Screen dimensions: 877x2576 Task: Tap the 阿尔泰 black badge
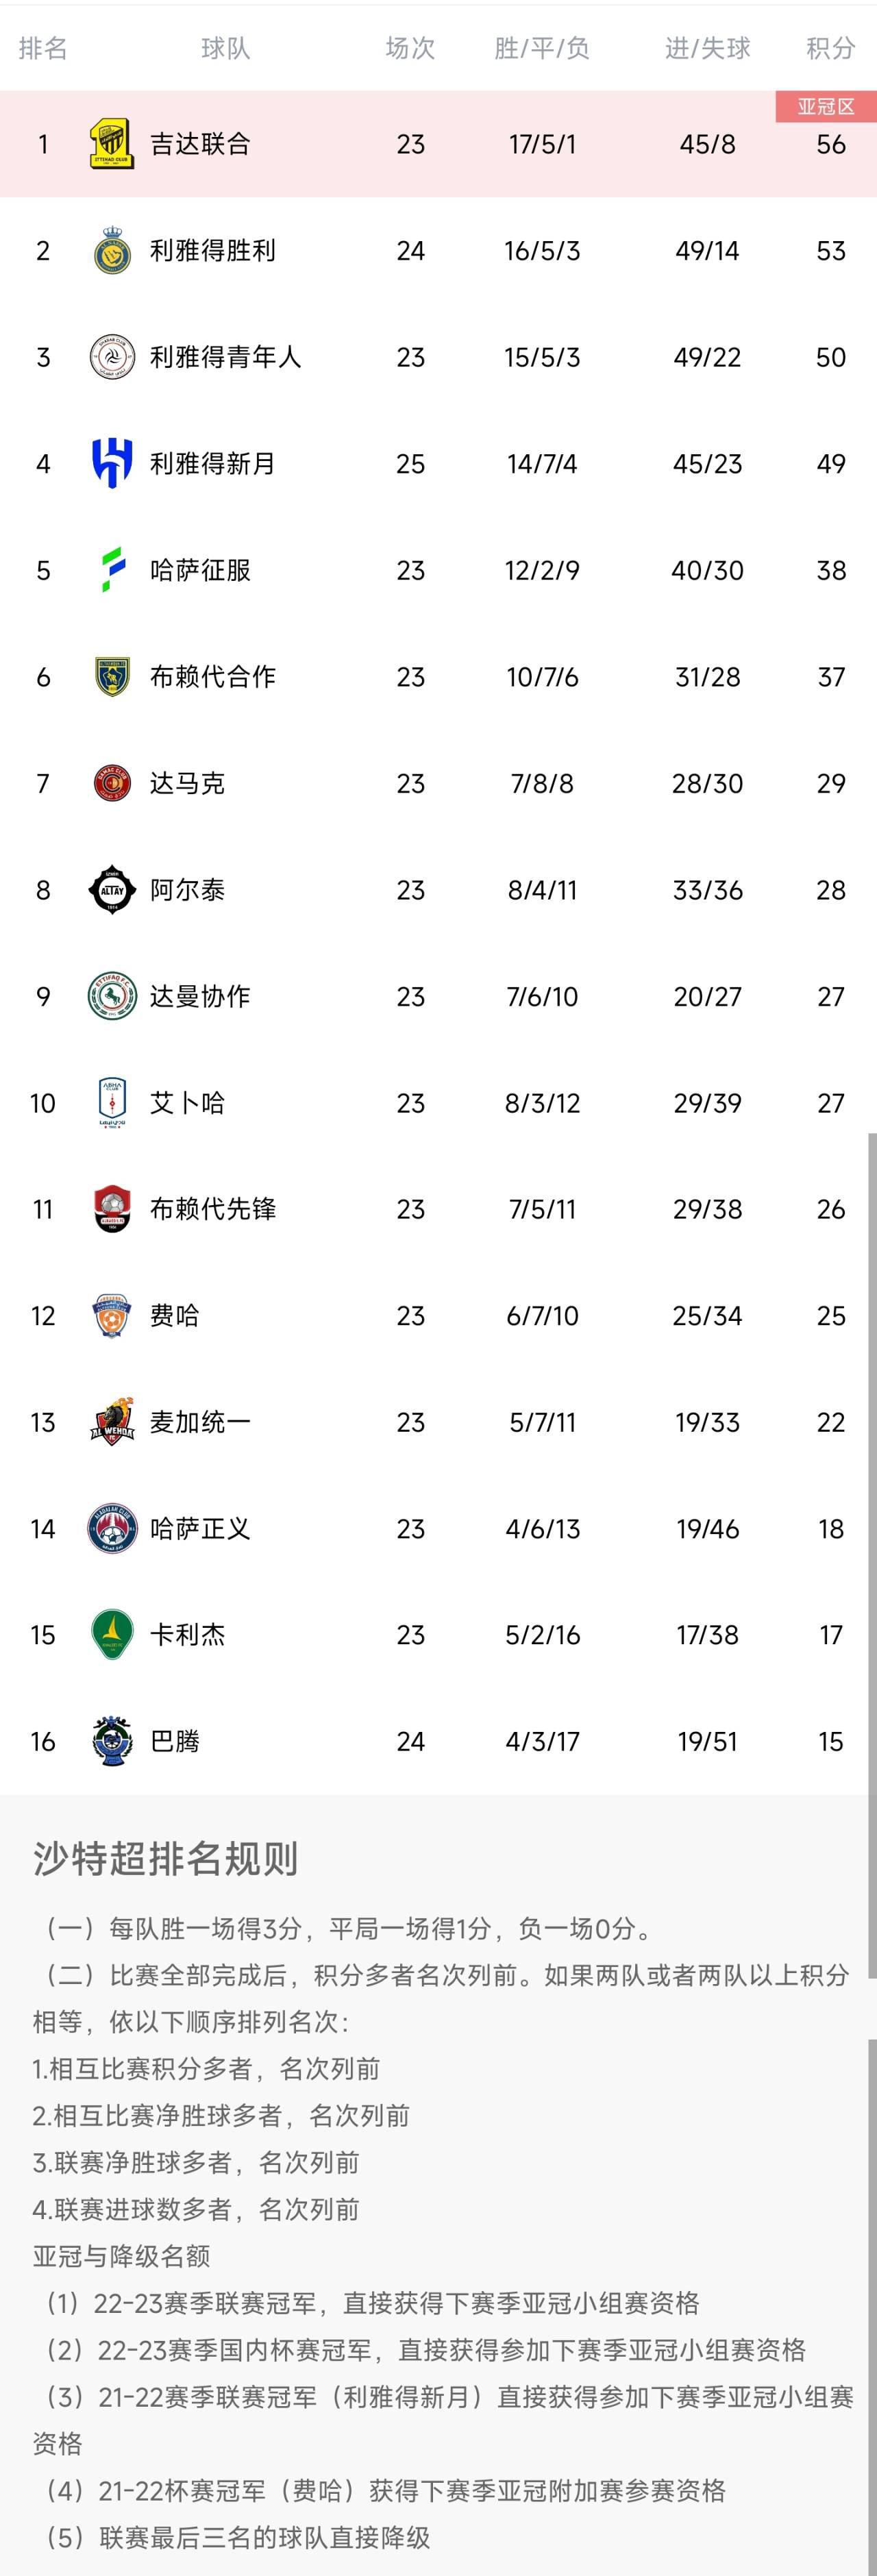click(112, 890)
